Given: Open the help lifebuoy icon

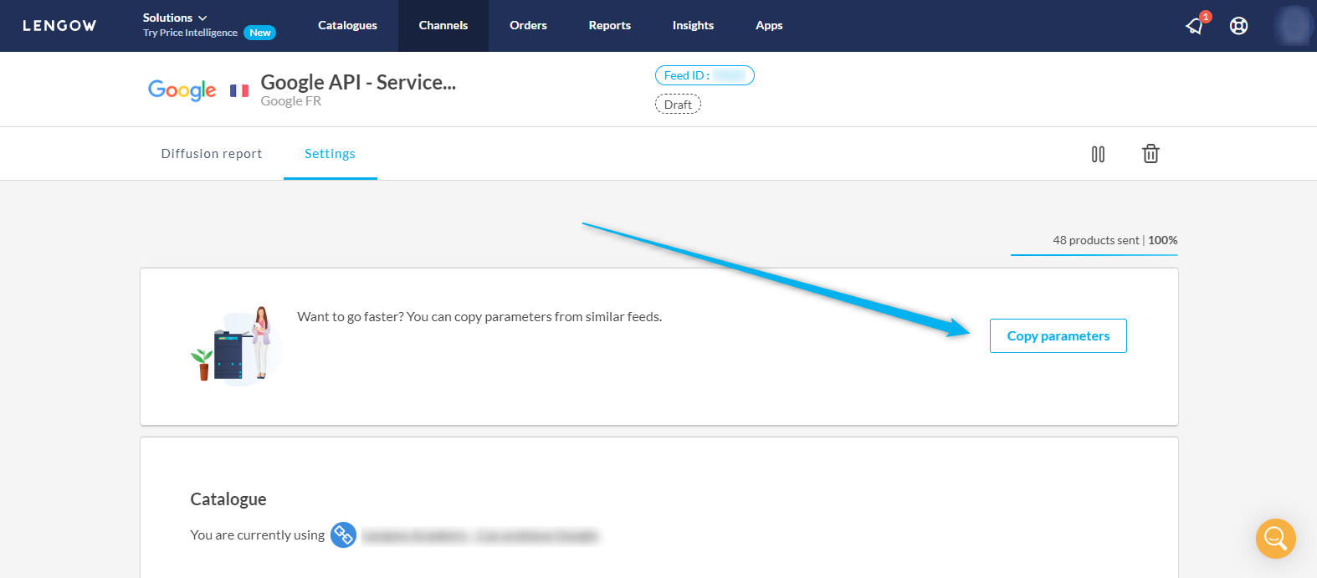Looking at the screenshot, I should [x=1238, y=26].
